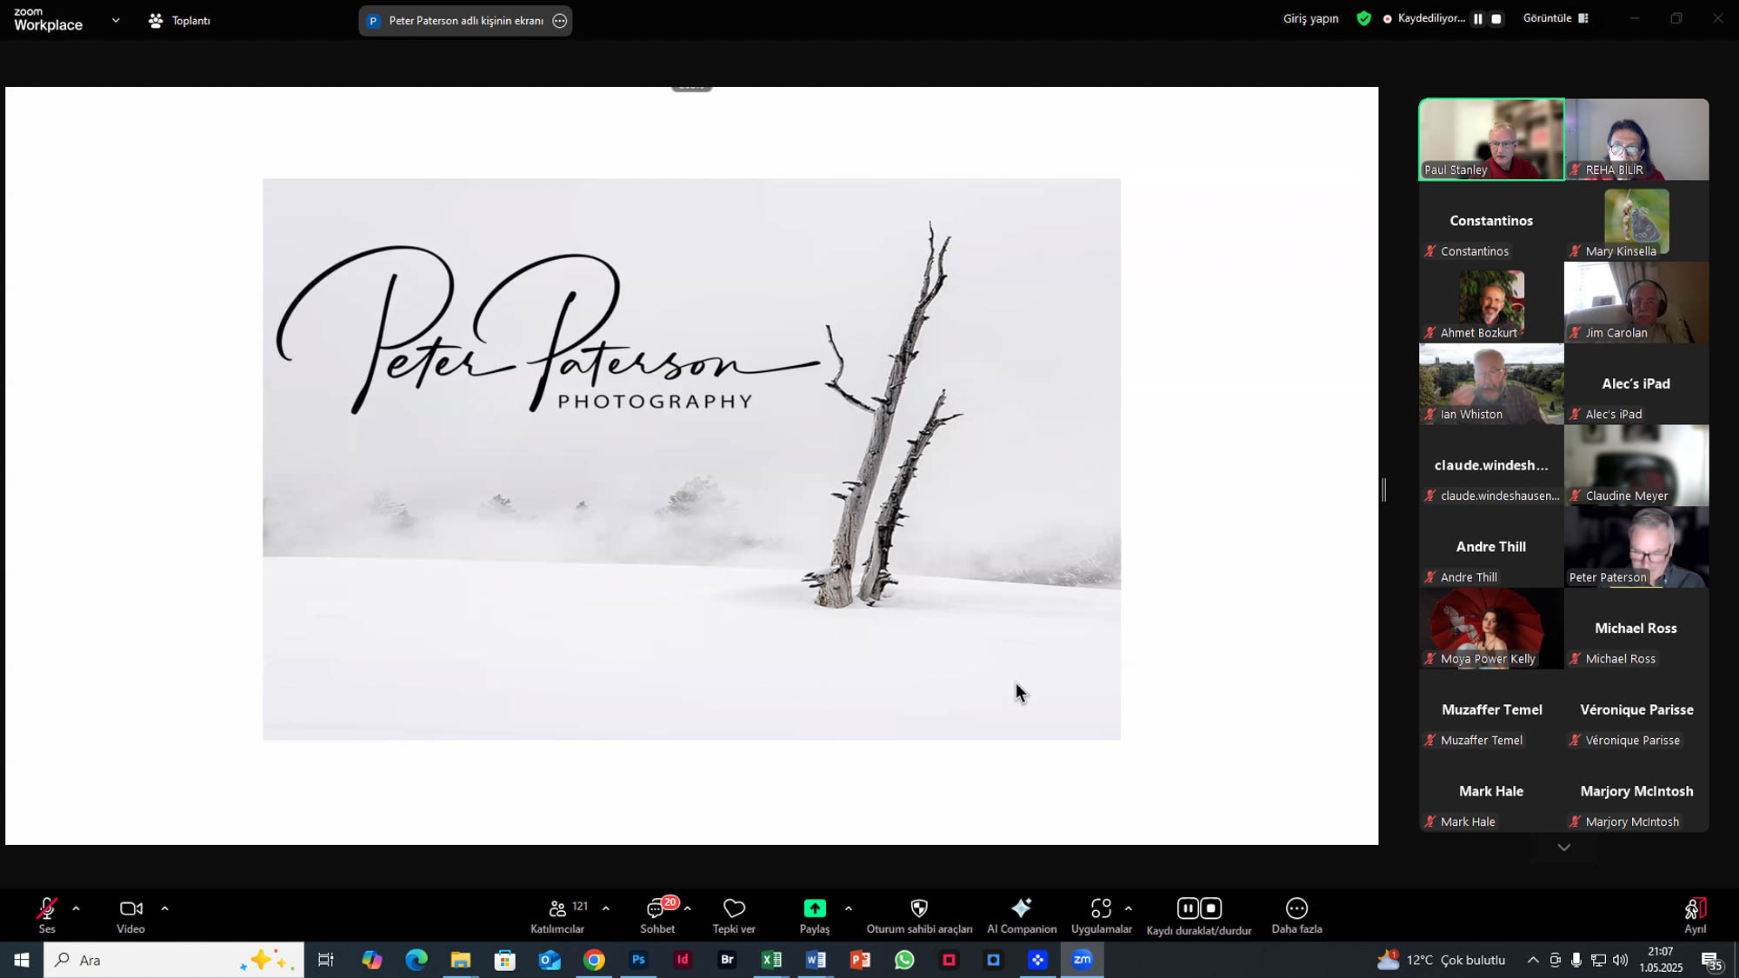Open Adobe InDesign from taskbar

point(683,960)
